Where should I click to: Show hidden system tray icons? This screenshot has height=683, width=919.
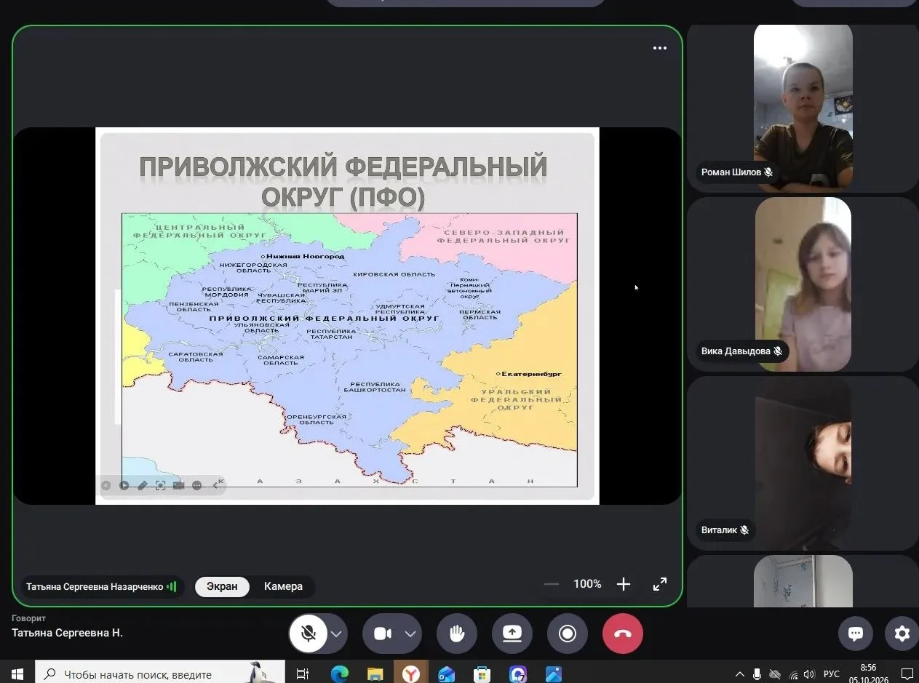(740, 674)
